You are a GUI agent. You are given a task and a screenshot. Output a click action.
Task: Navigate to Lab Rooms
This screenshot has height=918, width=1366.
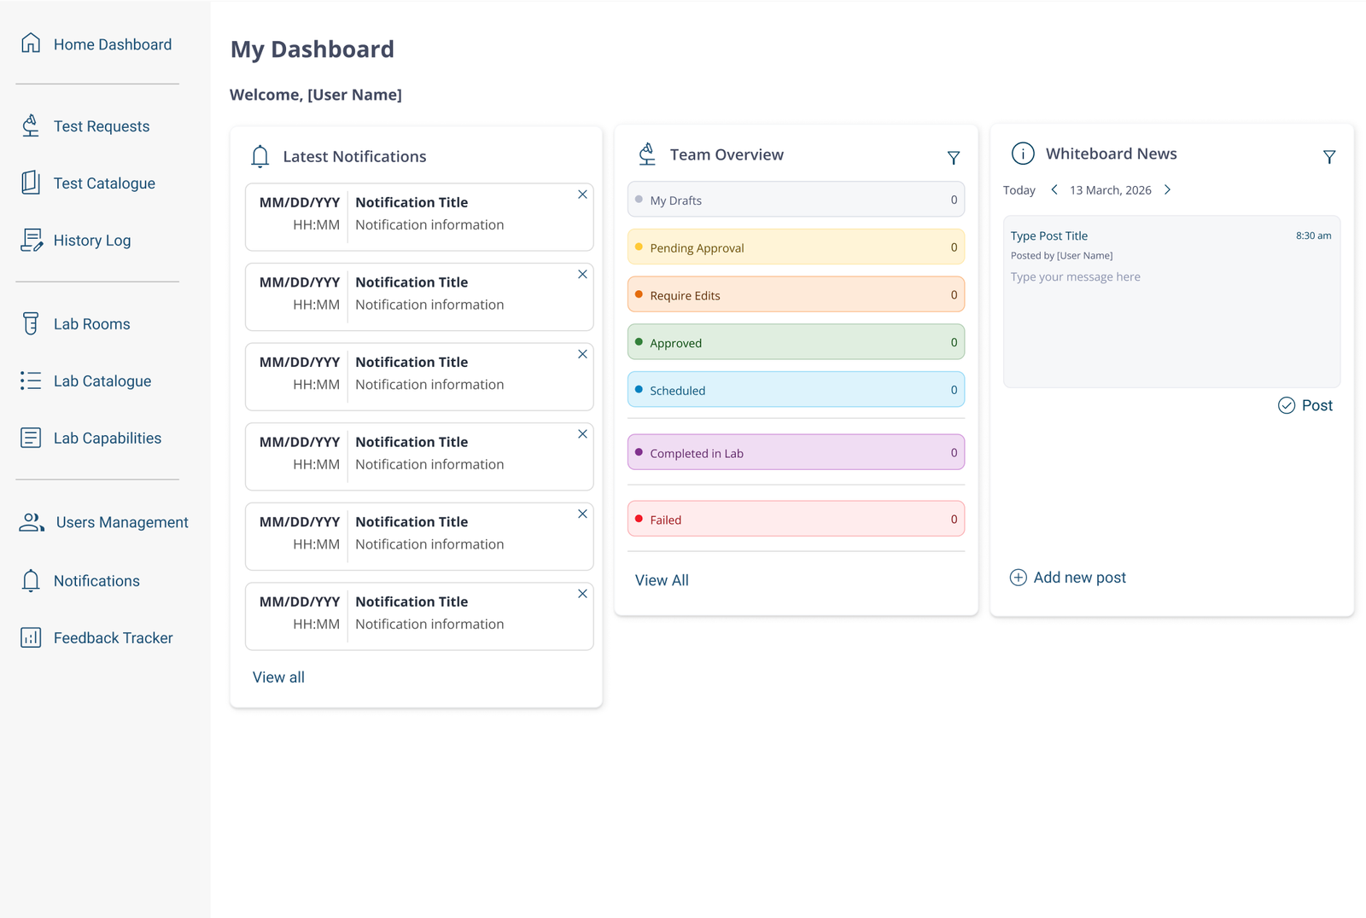(92, 324)
